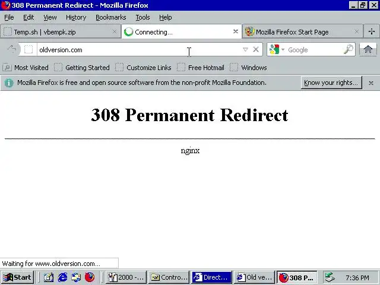Open the Free Hotmail bookmark
This screenshot has width=380, height=285.
click(x=201, y=68)
